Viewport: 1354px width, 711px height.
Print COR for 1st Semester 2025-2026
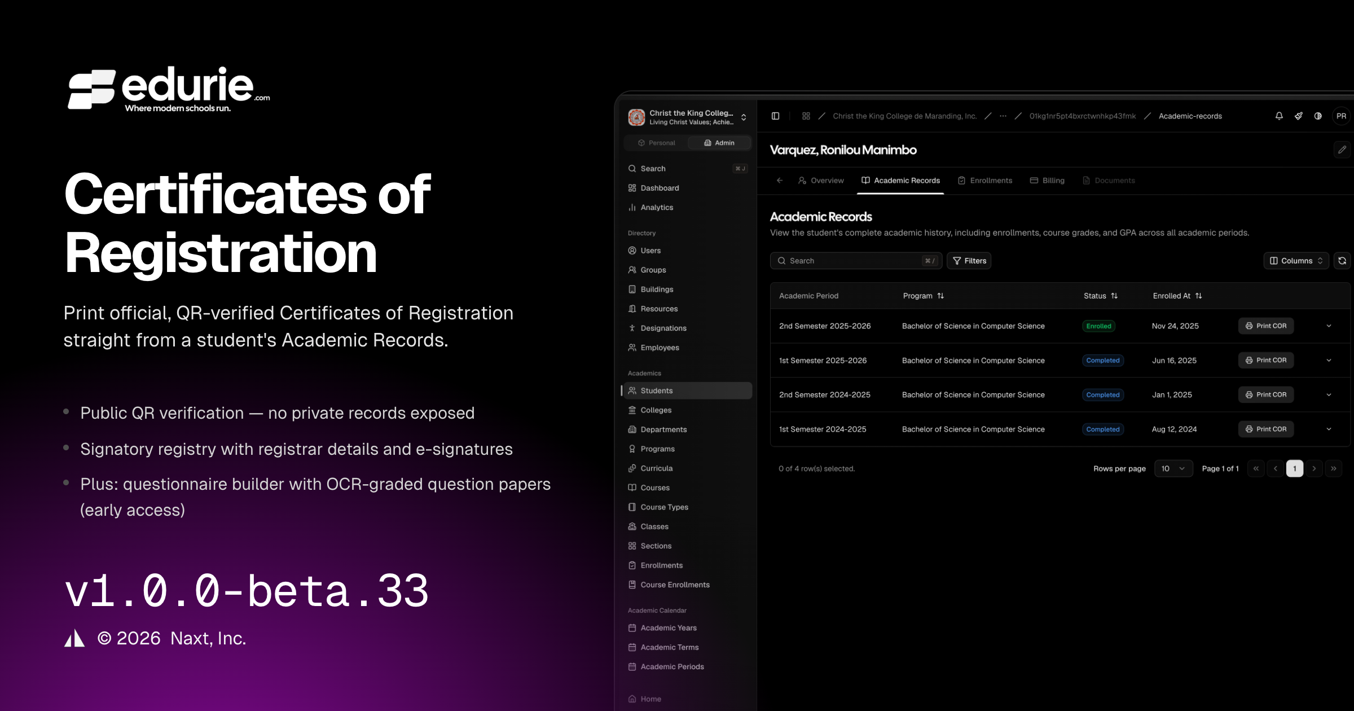[x=1266, y=361]
